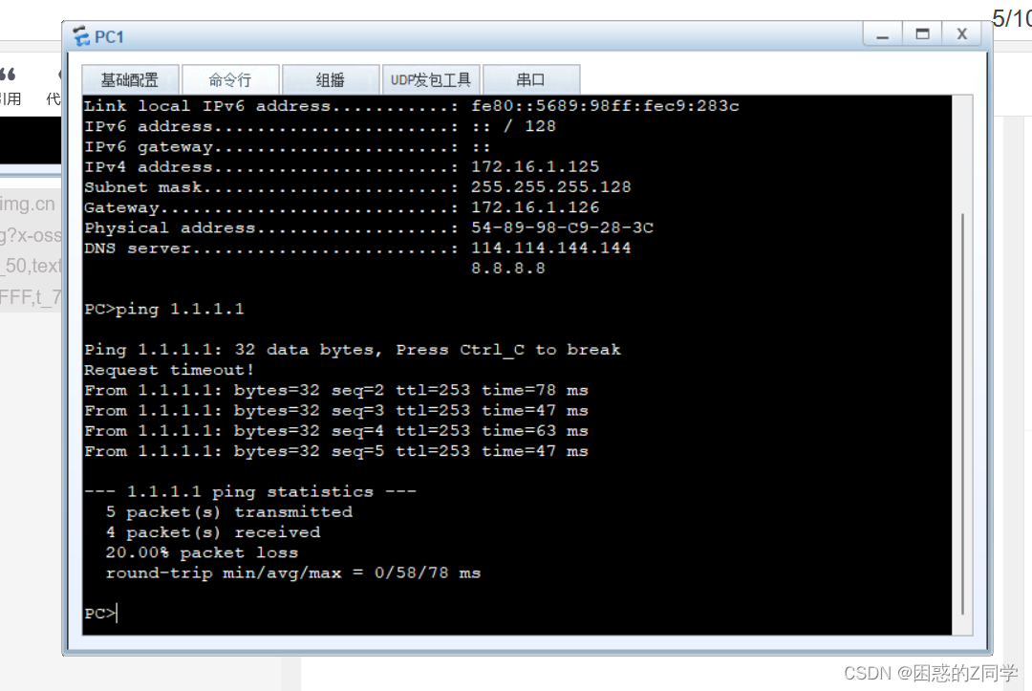This screenshot has width=1032, height=691.
Task: Click the seq=5 ping reply line
Action: [335, 451]
